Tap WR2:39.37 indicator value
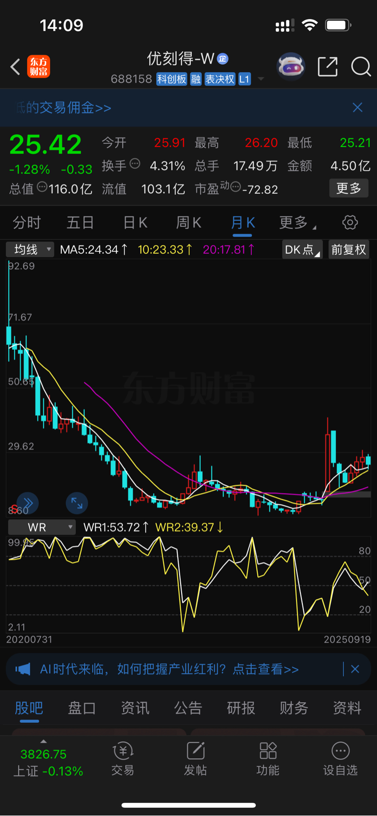Image resolution: width=377 pixels, height=816 pixels. click(x=189, y=527)
